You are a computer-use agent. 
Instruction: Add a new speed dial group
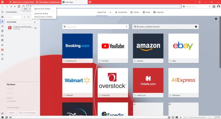click(110, 12)
